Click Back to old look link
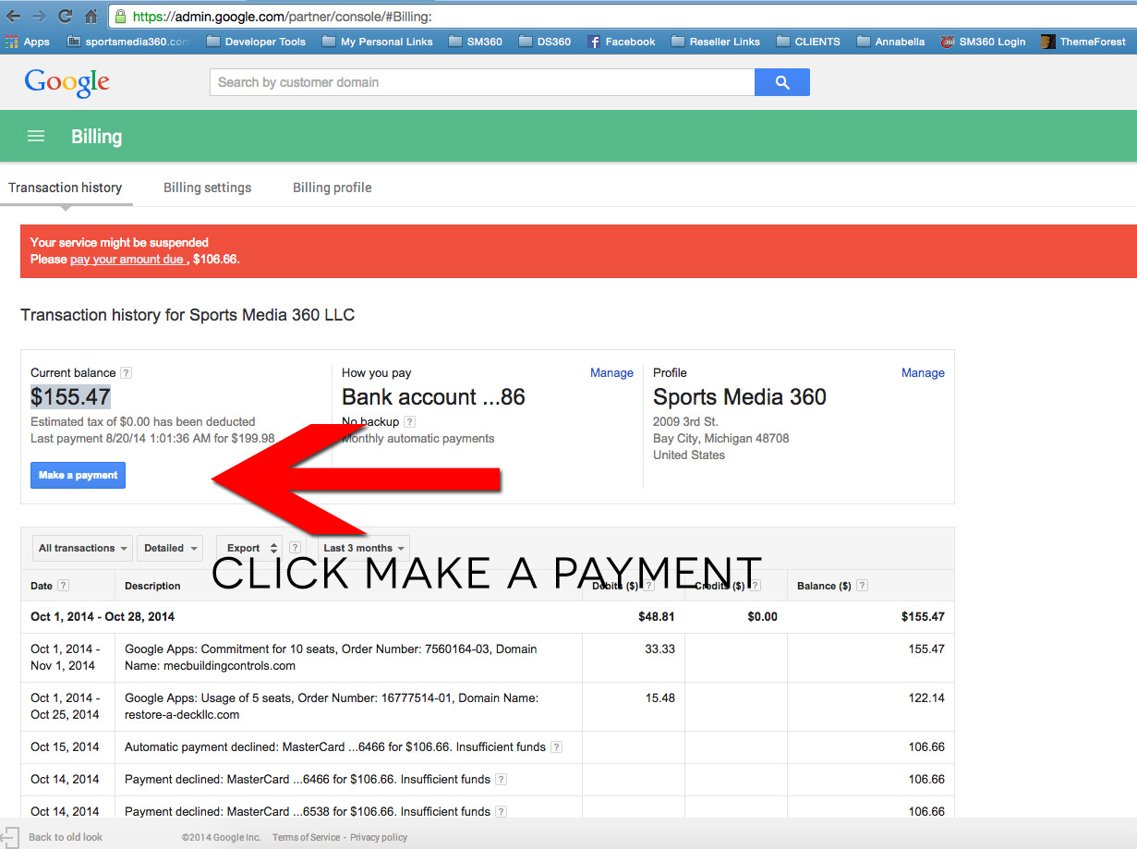This screenshot has width=1137, height=849. (x=66, y=838)
